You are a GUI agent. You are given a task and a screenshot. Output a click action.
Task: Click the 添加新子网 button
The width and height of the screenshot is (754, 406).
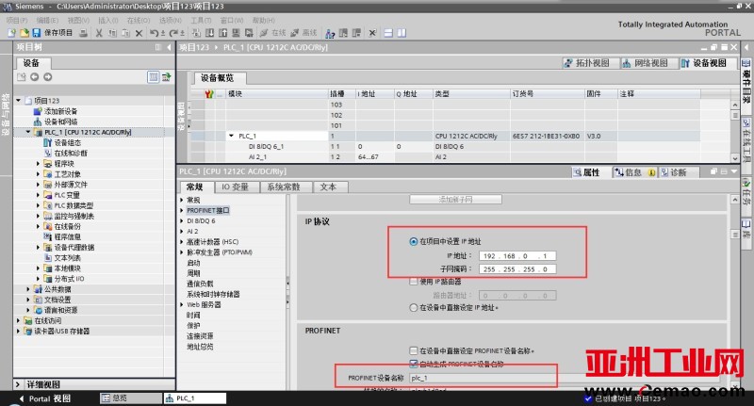(455, 199)
